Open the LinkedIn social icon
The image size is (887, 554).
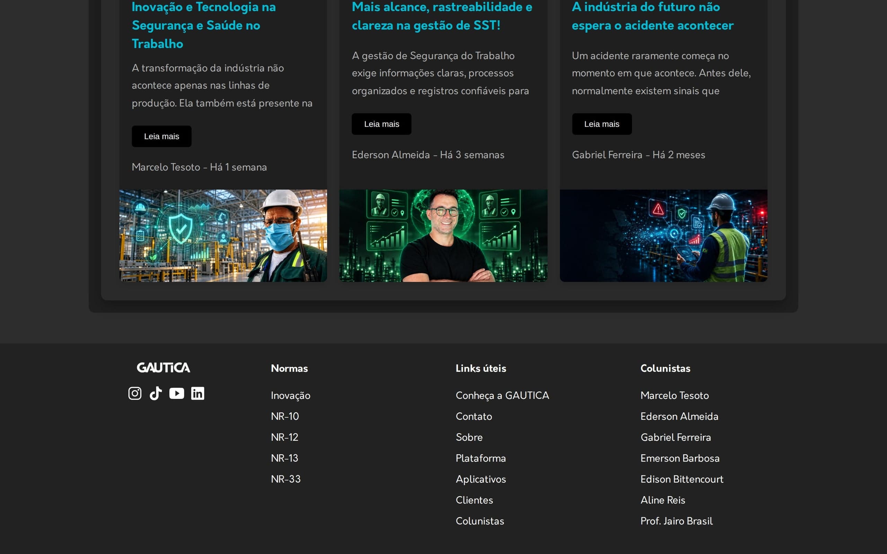197,393
